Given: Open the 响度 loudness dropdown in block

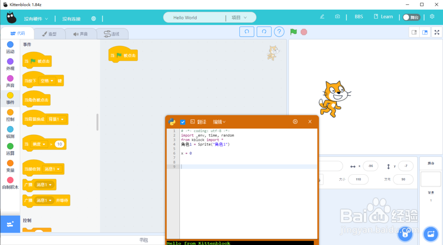Looking at the screenshot, I should [x=39, y=144].
